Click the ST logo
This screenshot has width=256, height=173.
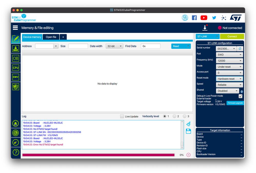[x=236, y=18]
